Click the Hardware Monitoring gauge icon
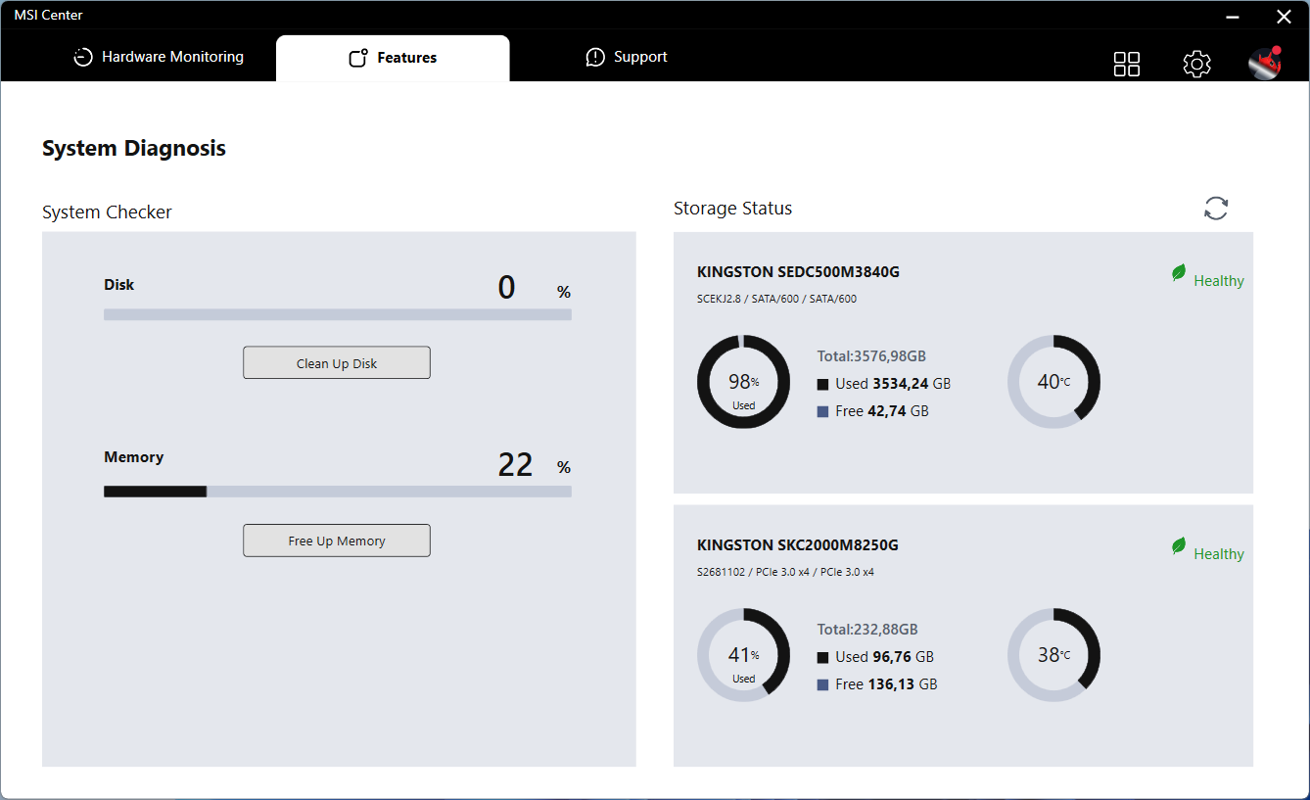This screenshot has width=1310, height=800. [x=83, y=58]
